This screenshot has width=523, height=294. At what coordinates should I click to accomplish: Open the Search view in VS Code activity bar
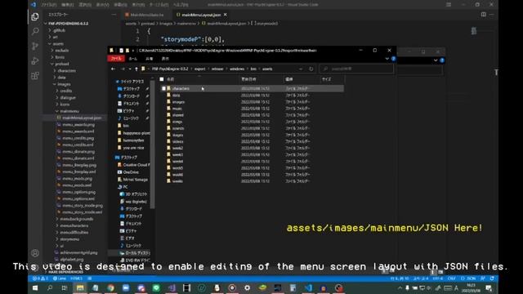click(35, 31)
